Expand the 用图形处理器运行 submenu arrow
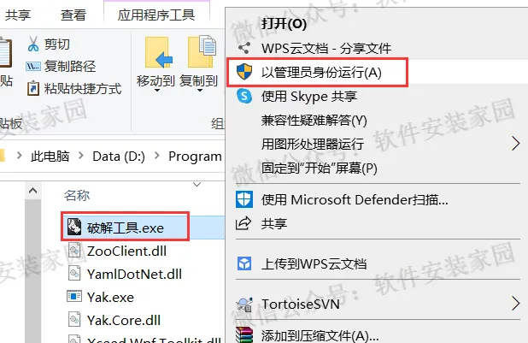The width and height of the screenshot is (528, 343). pyautogui.click(x=515, y=144)
